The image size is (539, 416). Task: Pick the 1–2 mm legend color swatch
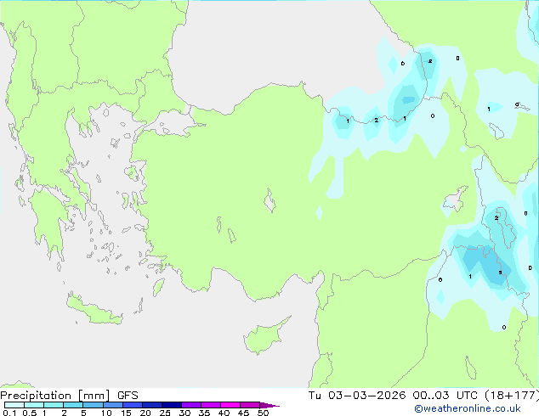coord(54,405)
